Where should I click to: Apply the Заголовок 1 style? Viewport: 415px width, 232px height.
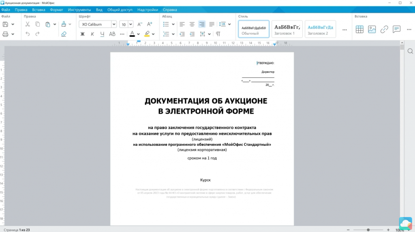coord(287,29)
